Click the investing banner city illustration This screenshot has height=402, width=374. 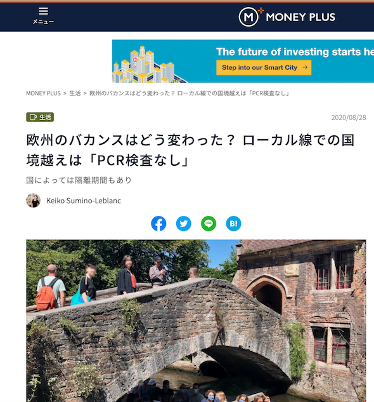click(x=150, y=64)
